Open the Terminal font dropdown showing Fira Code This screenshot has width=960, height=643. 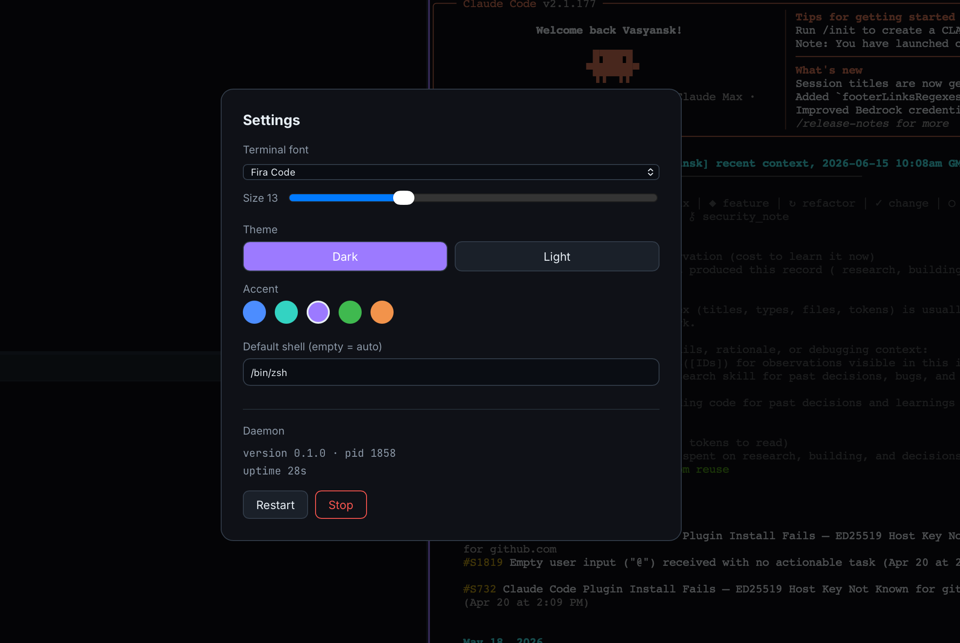coord(451,172)
